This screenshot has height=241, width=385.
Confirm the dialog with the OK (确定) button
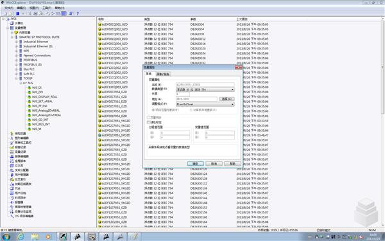(x=195, y=163)
